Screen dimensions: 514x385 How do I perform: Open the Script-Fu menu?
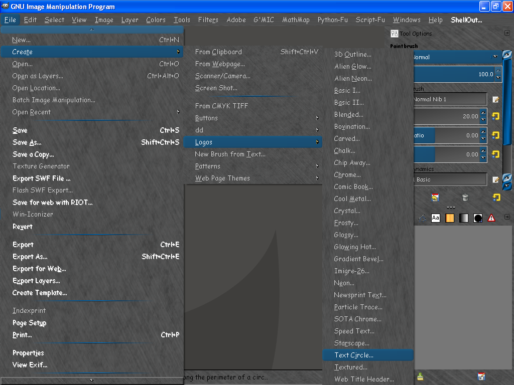[370, 20]
